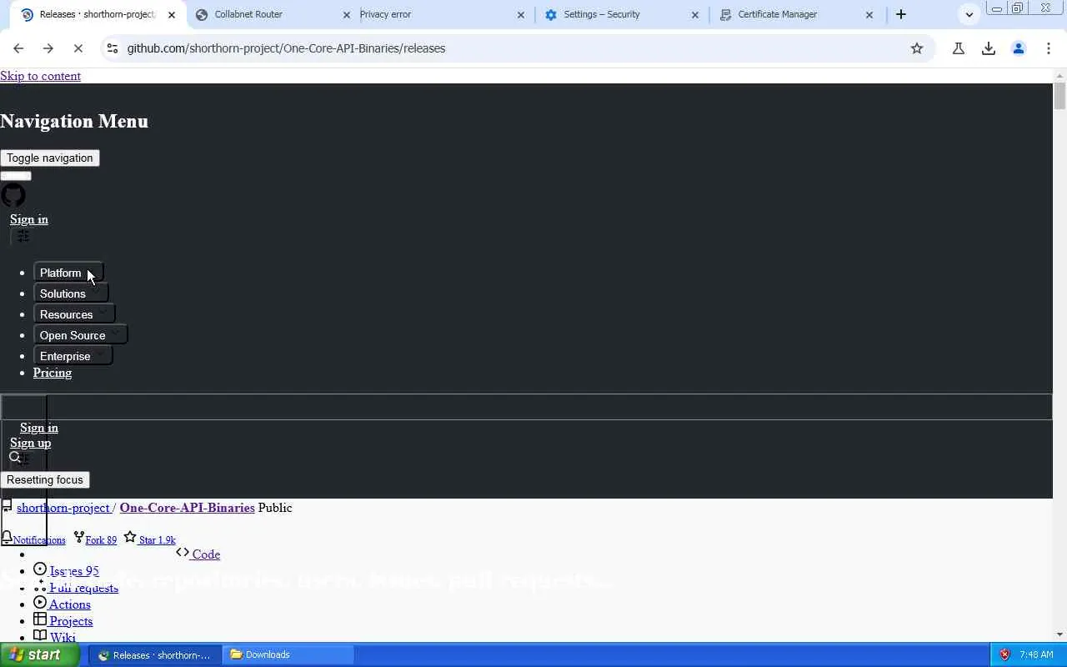The height and width of the screenshot is (667, 1067).
Task: Open the Issues 95 link
Action: 74,571
